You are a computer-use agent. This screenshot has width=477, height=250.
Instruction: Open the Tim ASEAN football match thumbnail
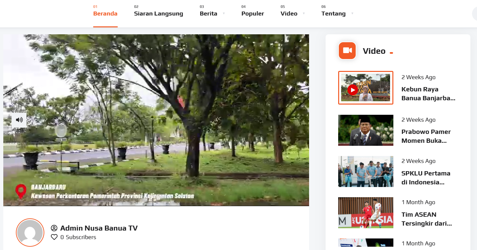[366, 213]
